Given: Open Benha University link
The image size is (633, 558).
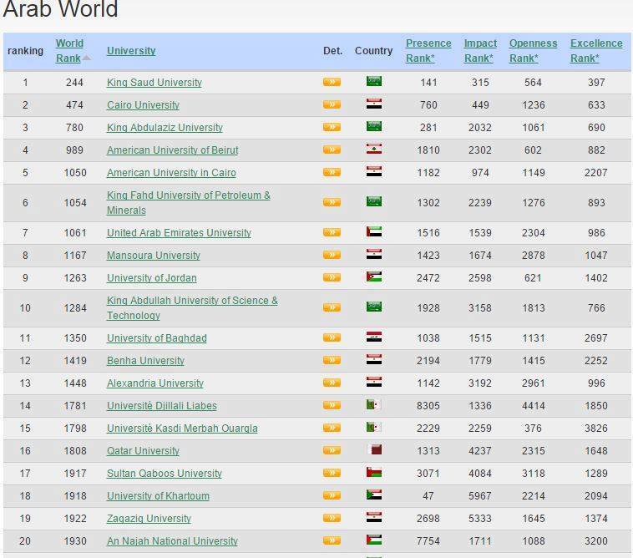Looking at the screenshot, I should point(145,361).
